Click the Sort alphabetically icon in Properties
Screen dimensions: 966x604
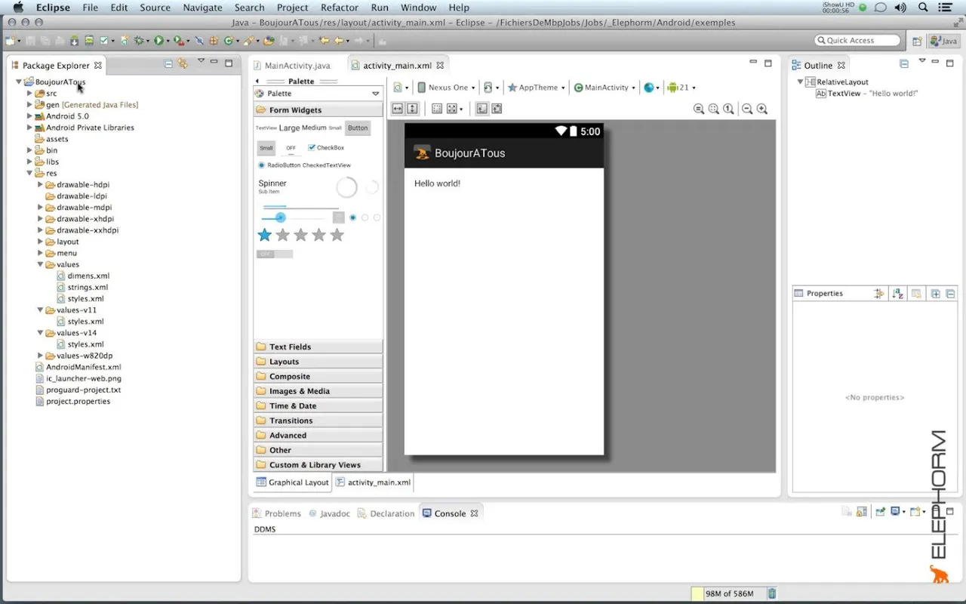tap(897, 294)
